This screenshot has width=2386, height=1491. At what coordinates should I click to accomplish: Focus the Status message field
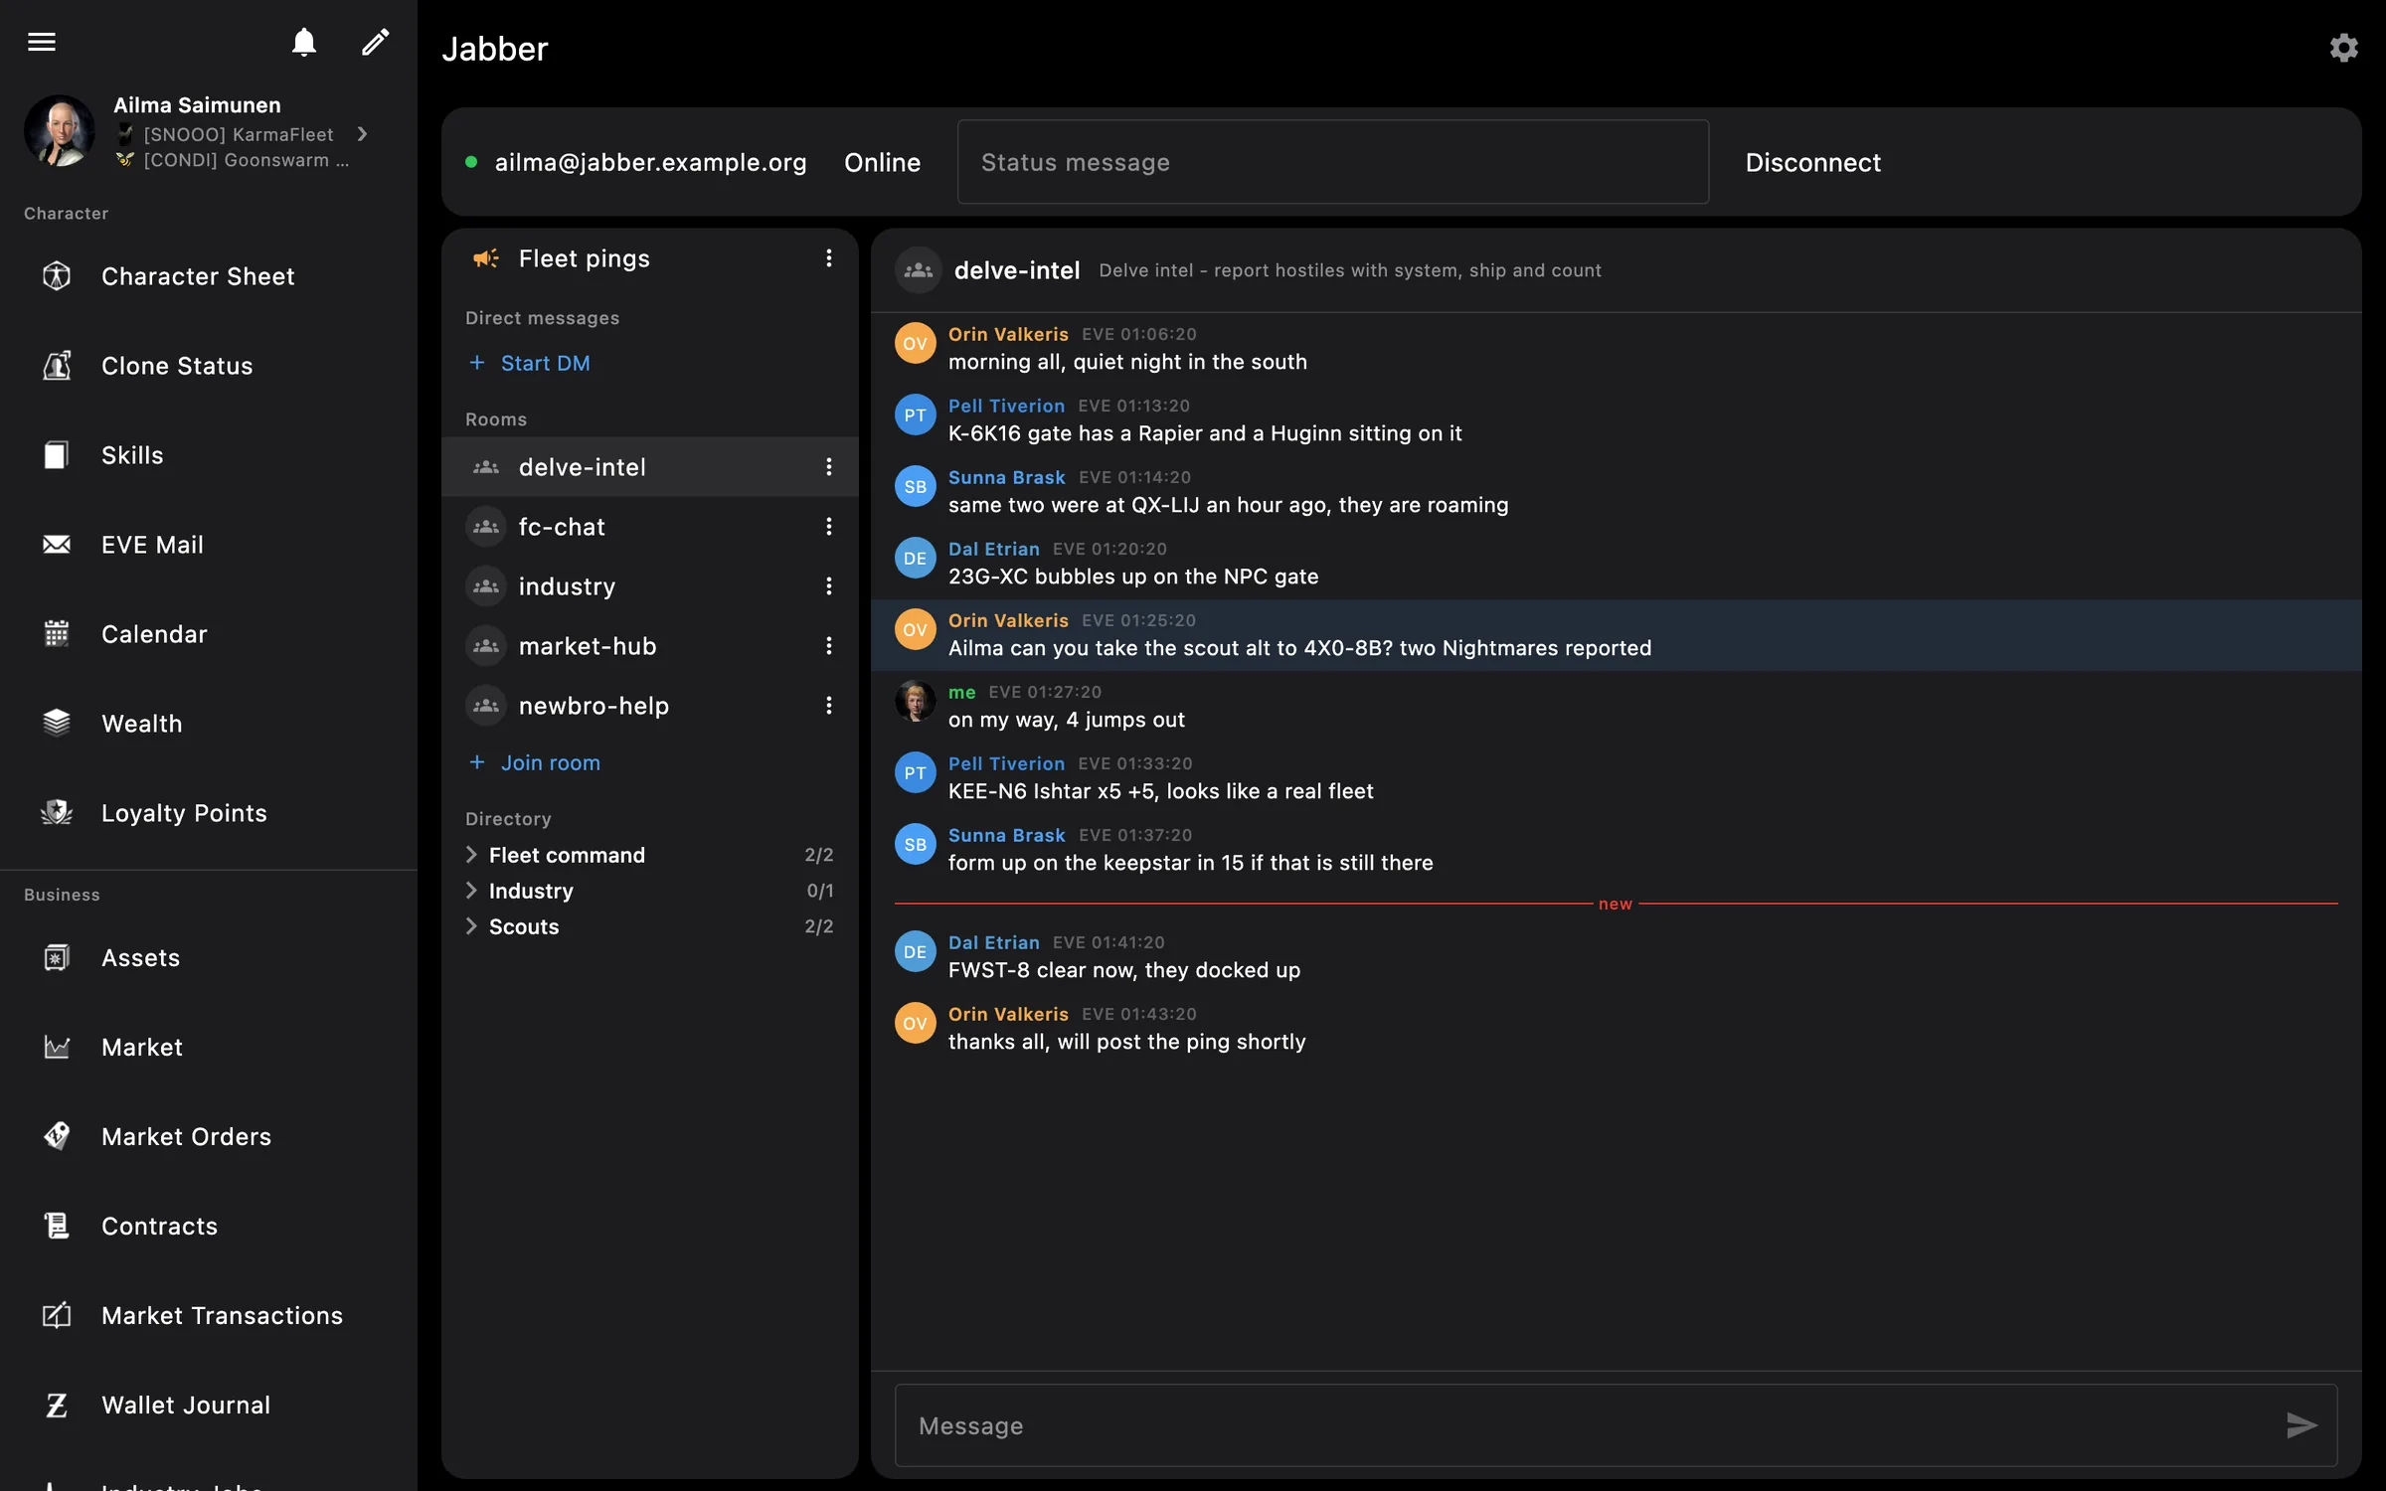[1332, 162]
